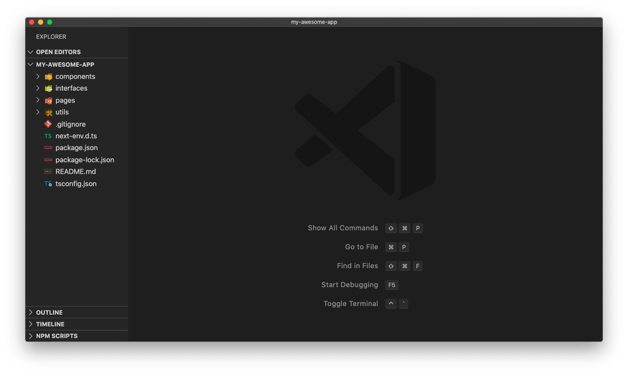628x375 pixels.
Task: Select the pages folder name
Action: pyautogui.click(x=65, y=101)
